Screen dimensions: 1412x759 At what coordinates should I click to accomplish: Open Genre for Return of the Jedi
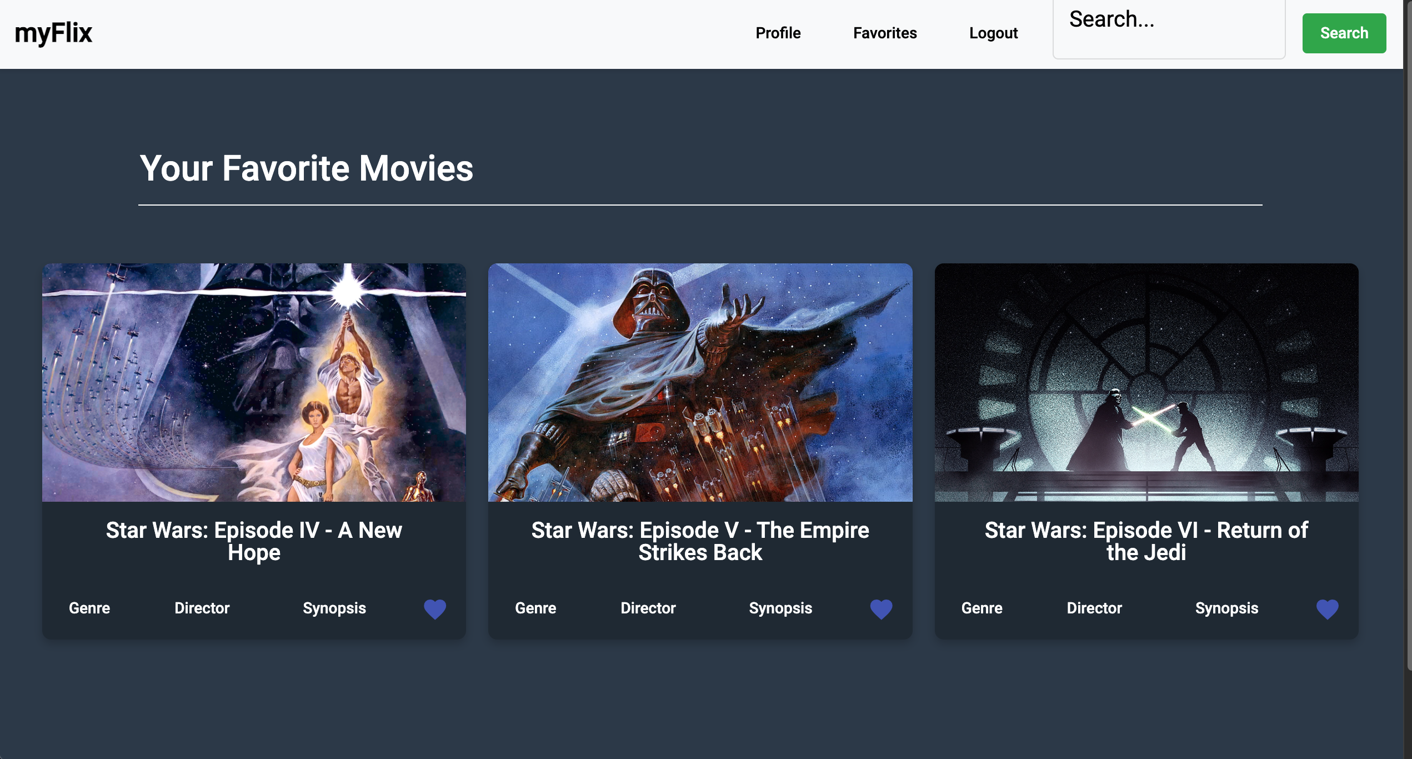click(x=982, y=608)
